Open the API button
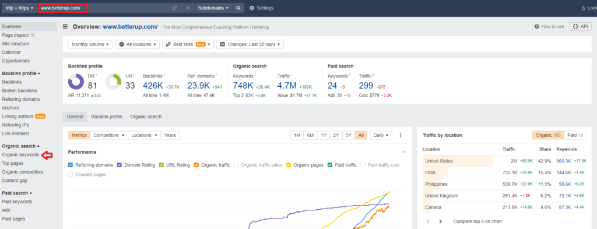Screen dimensions: 597x229 click(x=581, y=27)
